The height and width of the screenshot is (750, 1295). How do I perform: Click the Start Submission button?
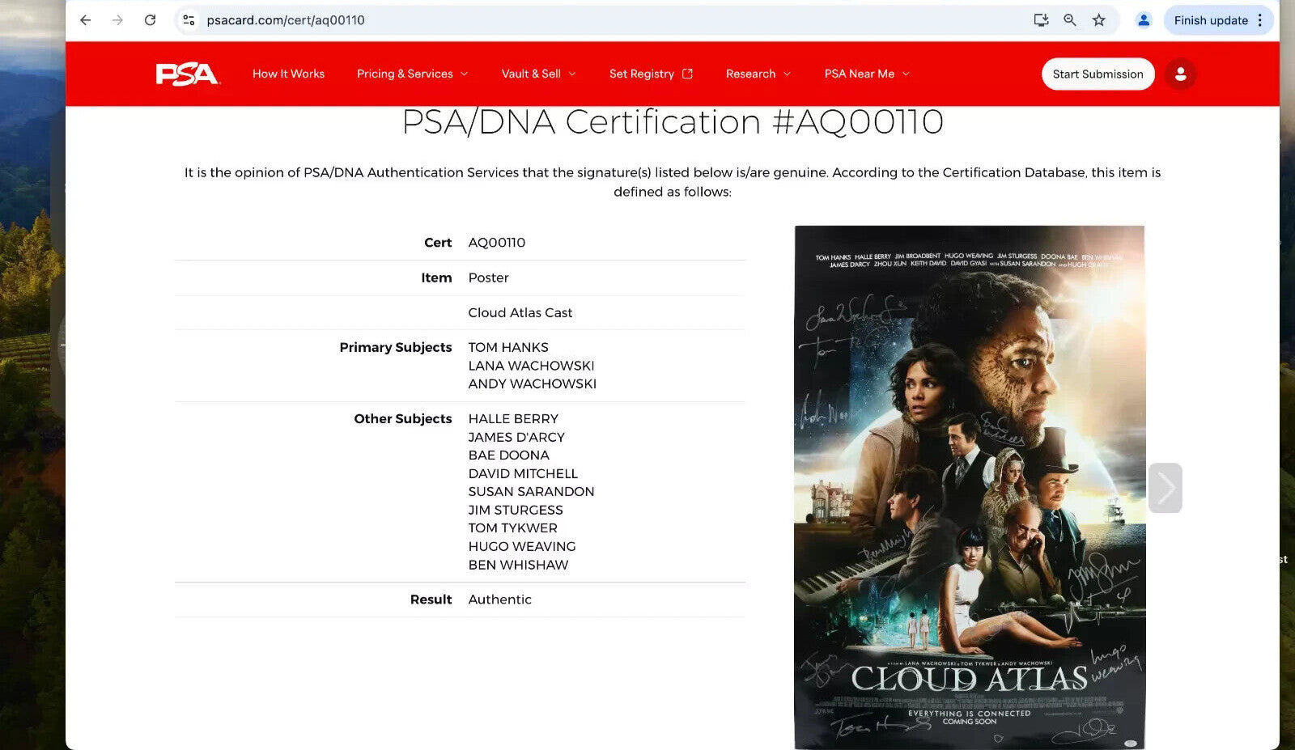(x=1098, y=74)
